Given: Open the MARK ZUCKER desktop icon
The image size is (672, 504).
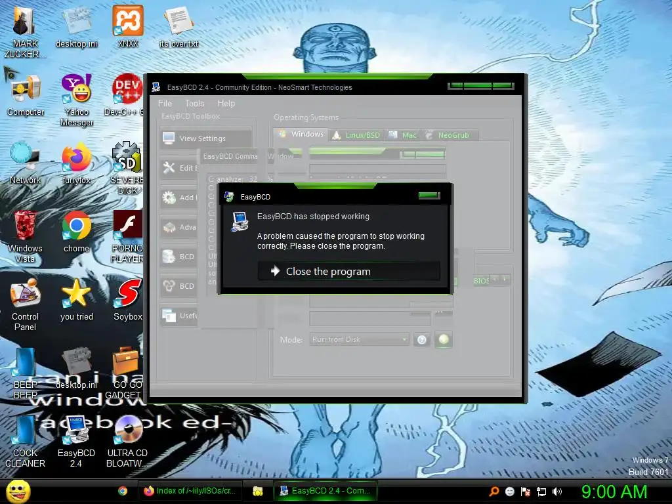Looking at the screenshot, I should click(x=25, y=32).
